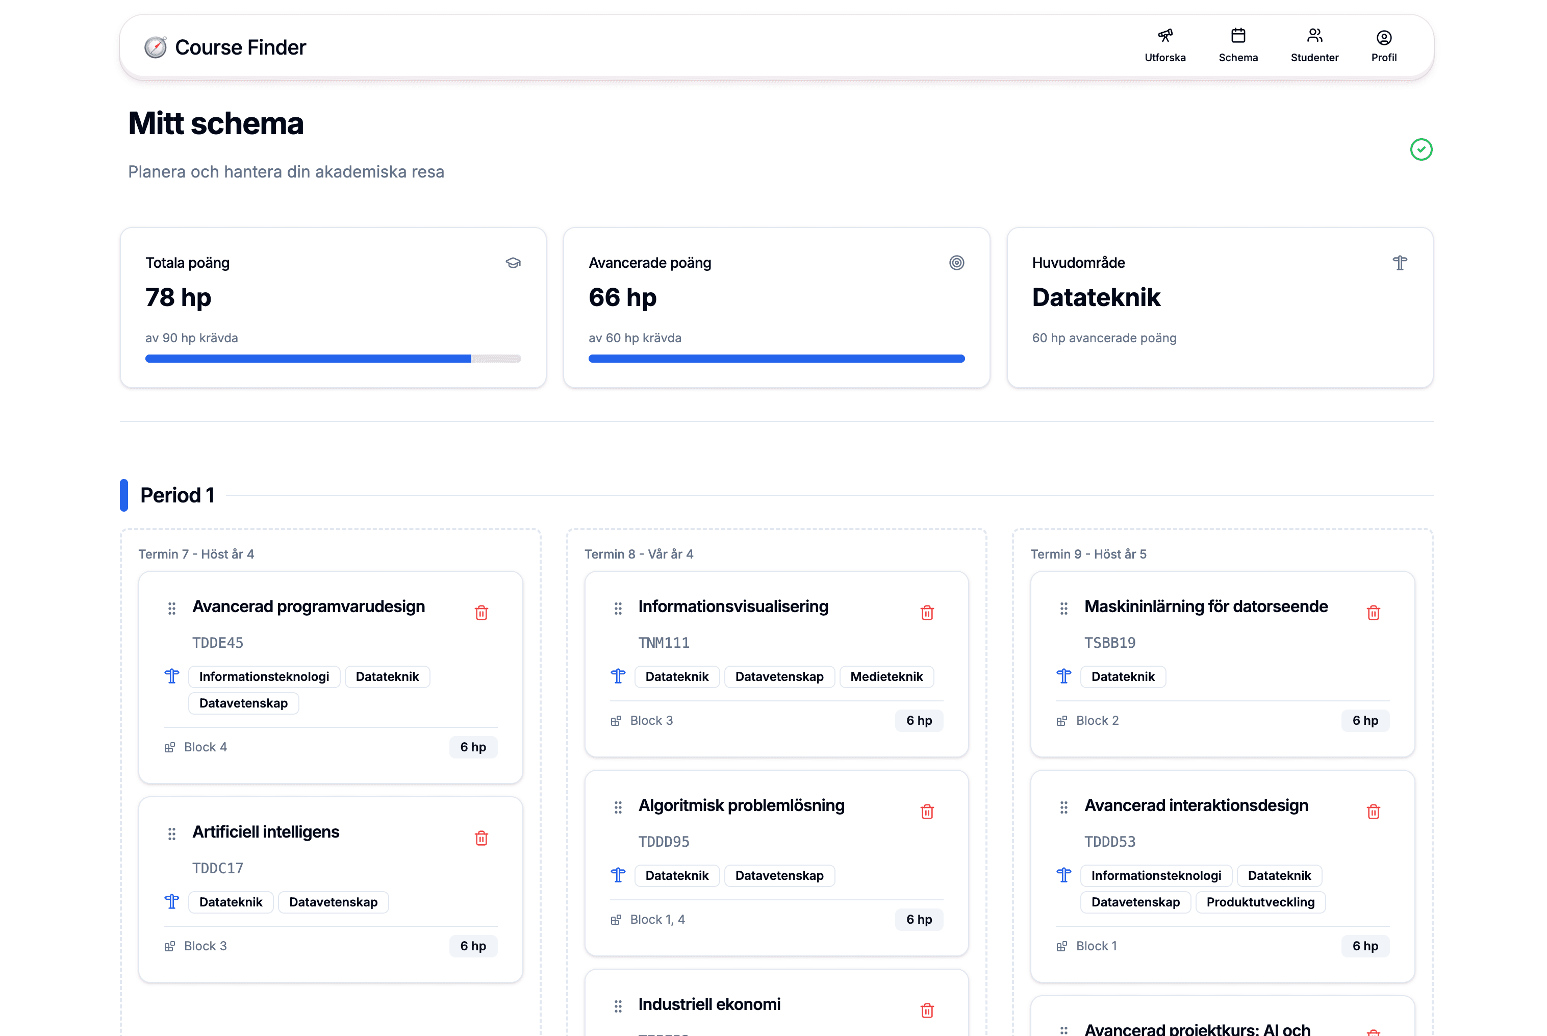Click the green checkmark status icon
The height and width of the screenshot is (1036, 1547).
pos(1421,149)
